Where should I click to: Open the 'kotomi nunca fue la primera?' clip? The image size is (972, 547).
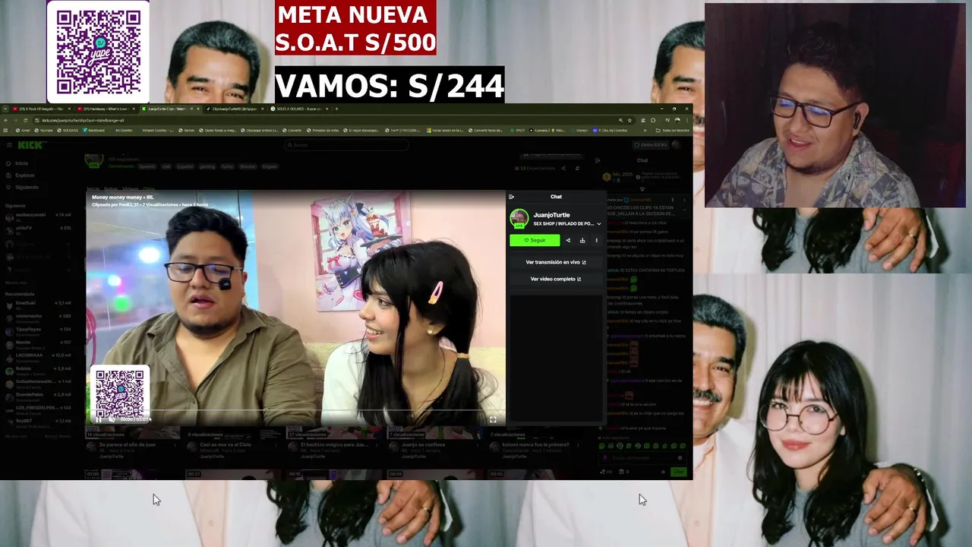click(535, 444)
